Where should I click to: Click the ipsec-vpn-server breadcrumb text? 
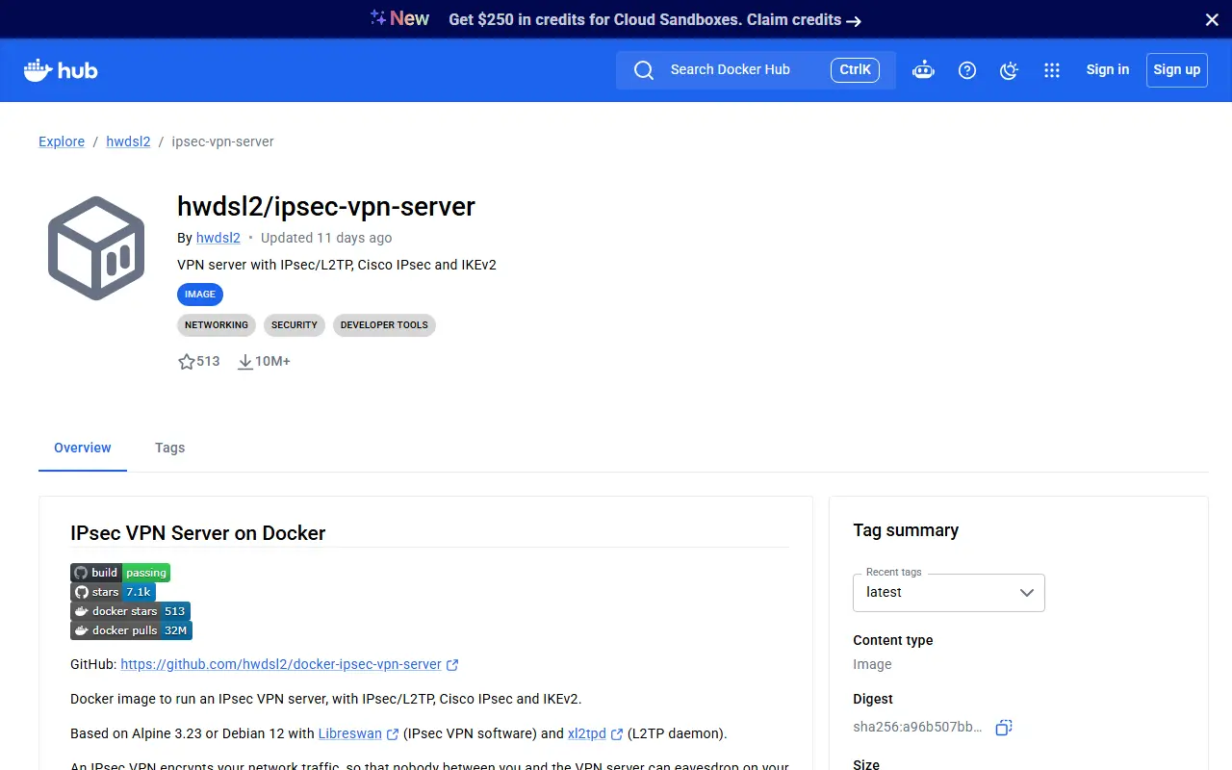click(x=223, y=141)
